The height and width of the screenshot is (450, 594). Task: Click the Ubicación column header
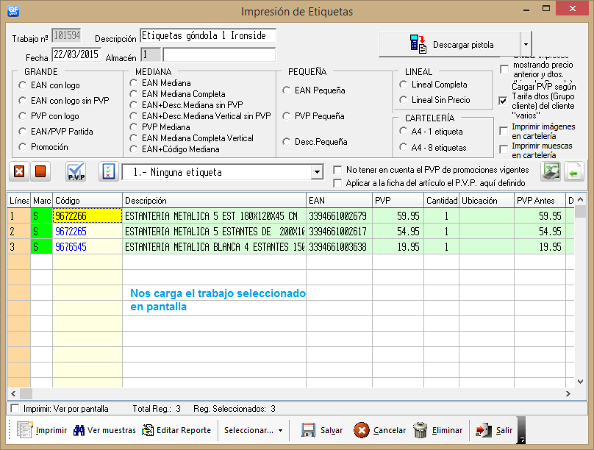tap(487, 201)
